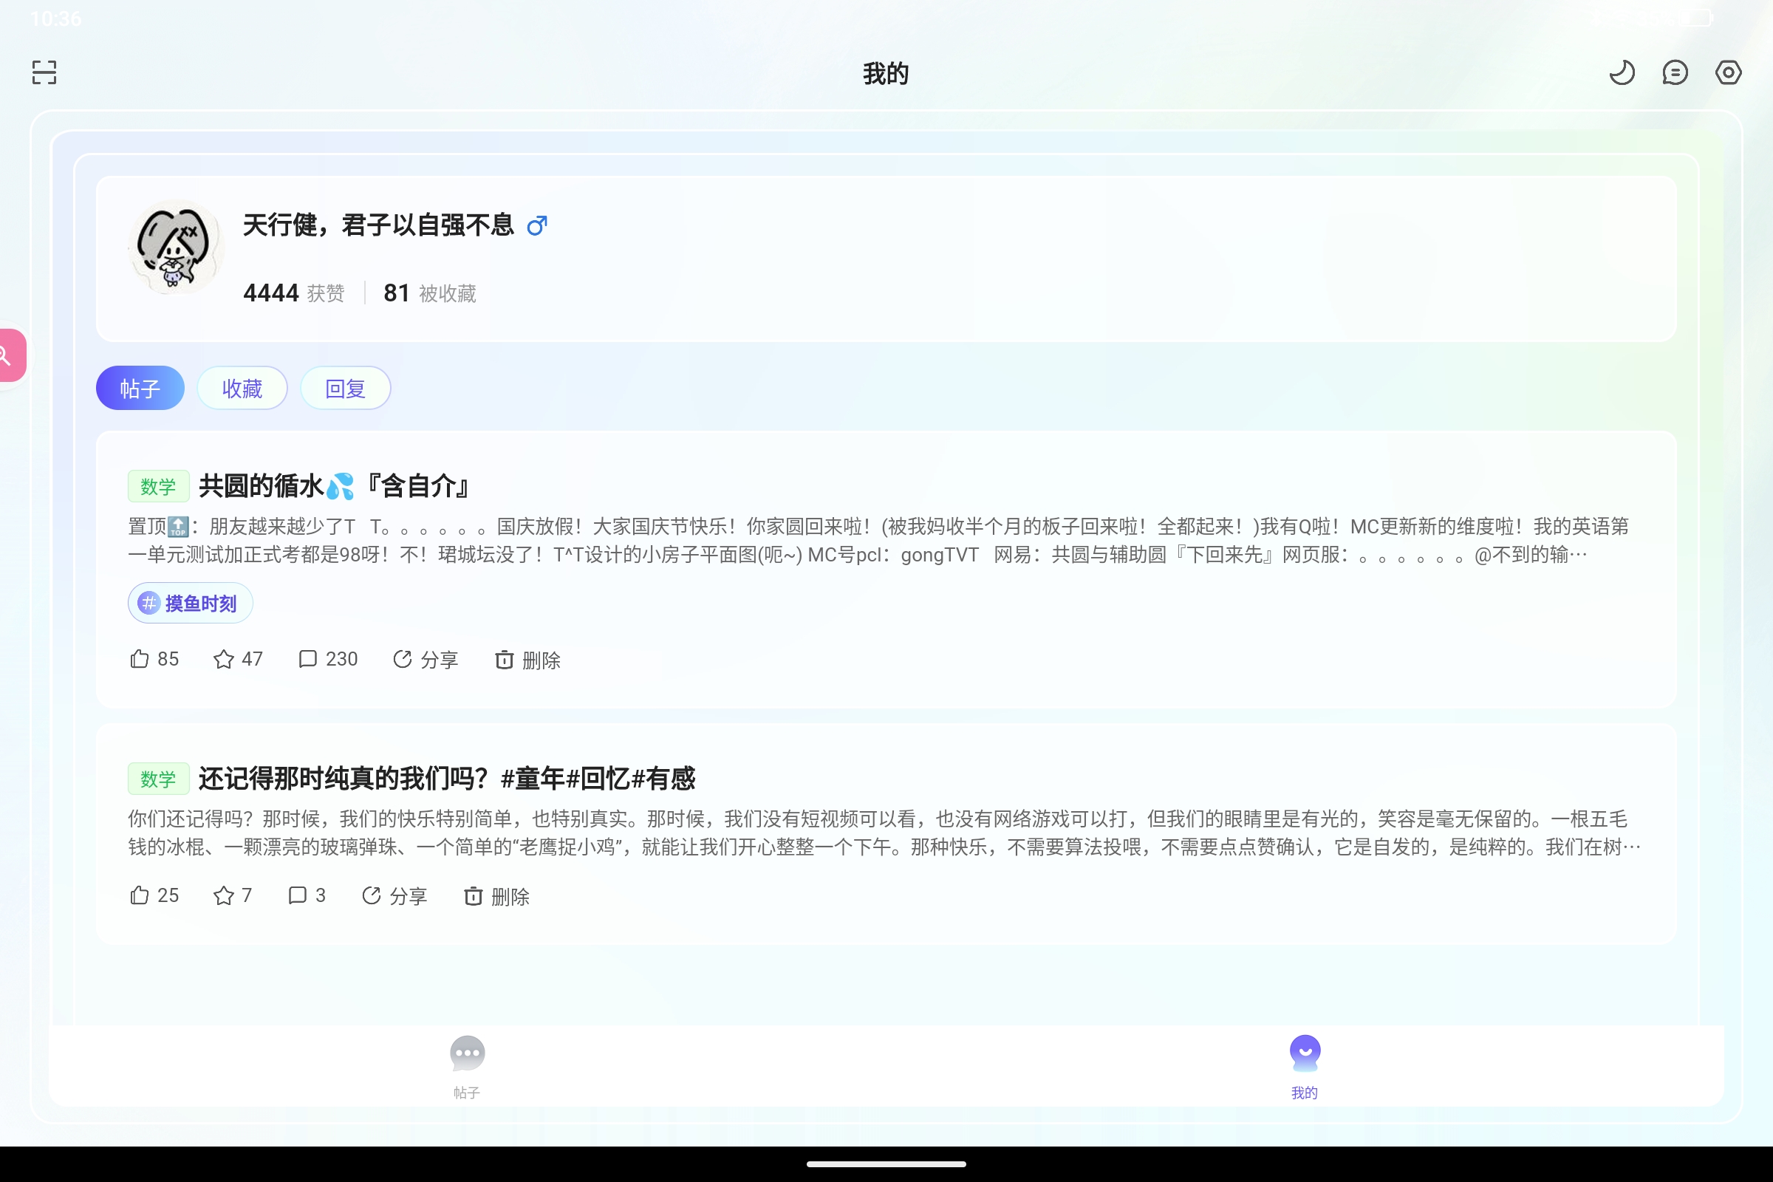Select 我的 in the bottom navigation
The height and width of the screenshot is (1182, 1773).
[x=1305, y=1067]
